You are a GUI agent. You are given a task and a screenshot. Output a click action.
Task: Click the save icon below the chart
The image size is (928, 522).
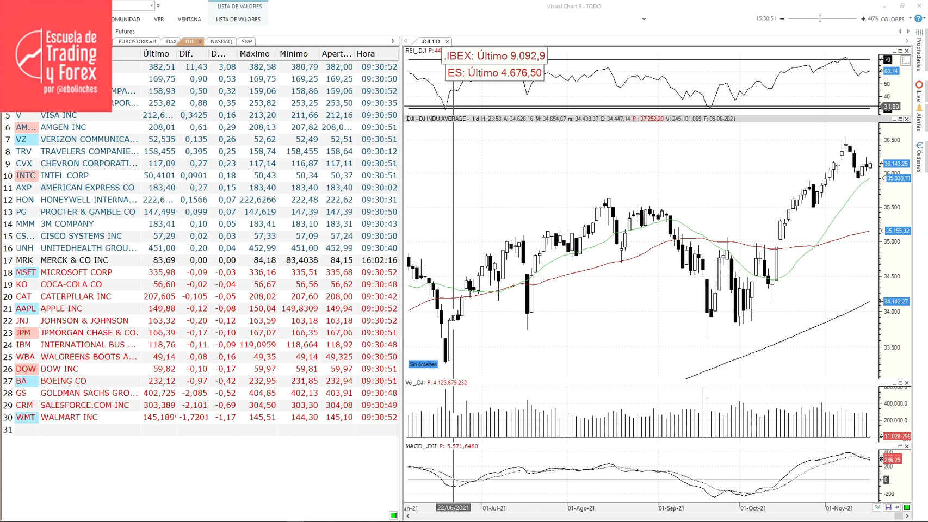888,507
